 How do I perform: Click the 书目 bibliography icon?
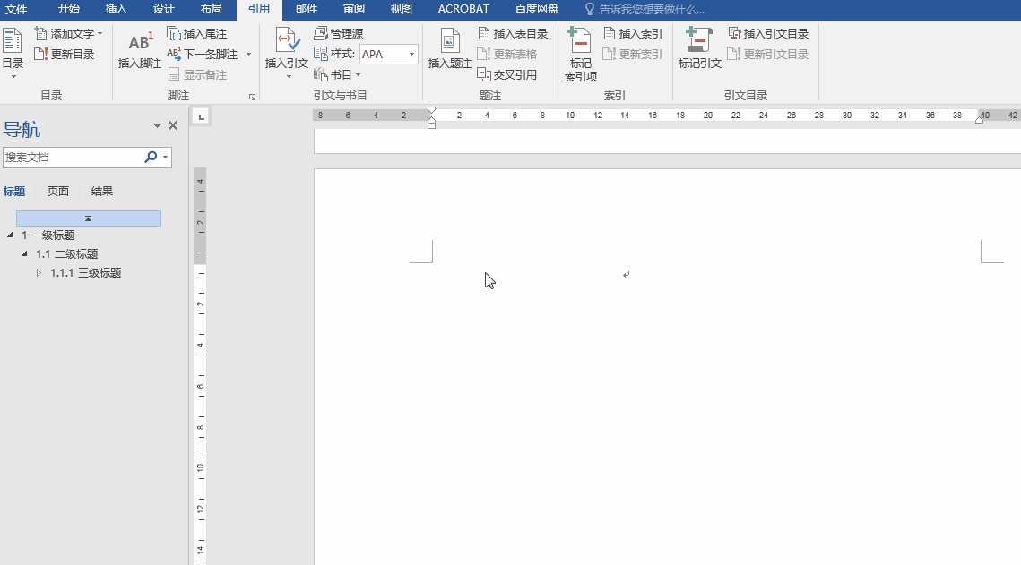point(320,75)
